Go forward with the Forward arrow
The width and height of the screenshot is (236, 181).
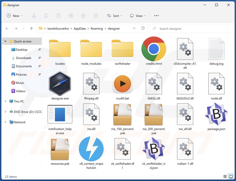click(16, 29)
